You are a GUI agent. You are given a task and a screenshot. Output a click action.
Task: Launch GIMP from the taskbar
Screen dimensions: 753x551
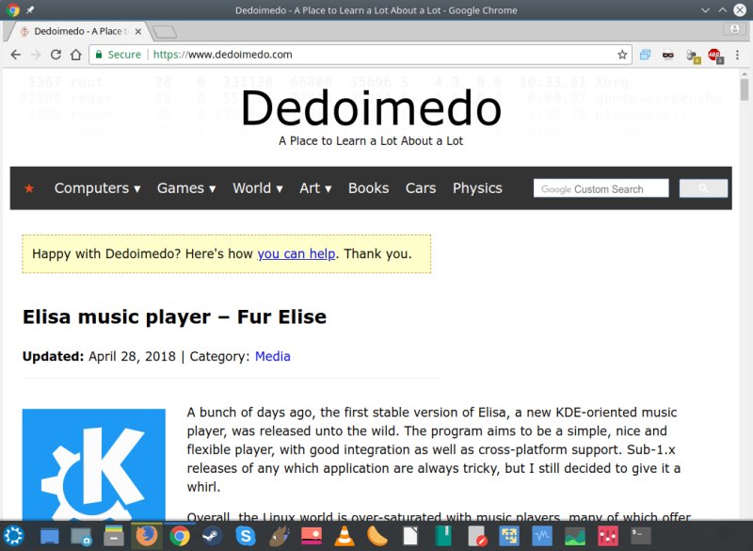[279, 536]
